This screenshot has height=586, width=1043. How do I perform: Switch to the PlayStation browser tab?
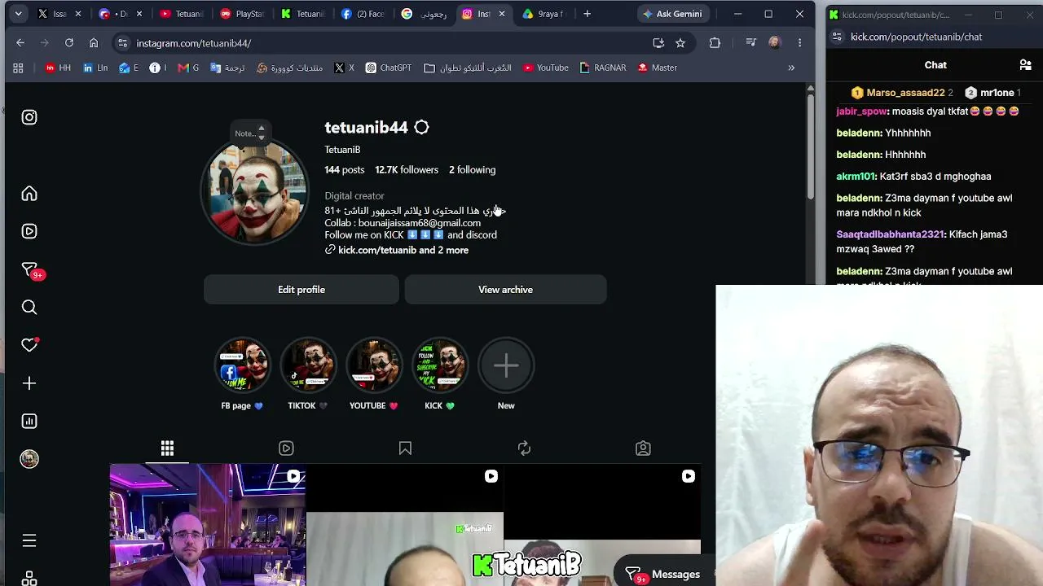[x=242, y=14]
